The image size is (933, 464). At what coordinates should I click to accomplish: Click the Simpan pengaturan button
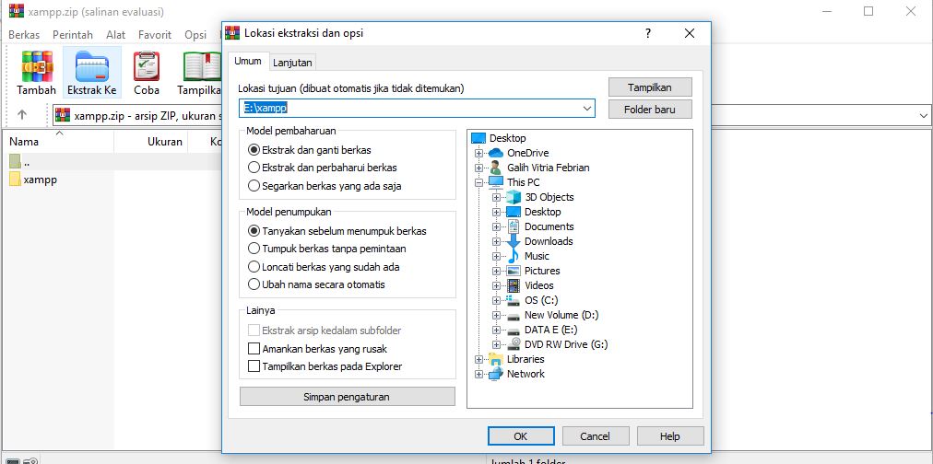pyautogui.click(x=348, y=396)
